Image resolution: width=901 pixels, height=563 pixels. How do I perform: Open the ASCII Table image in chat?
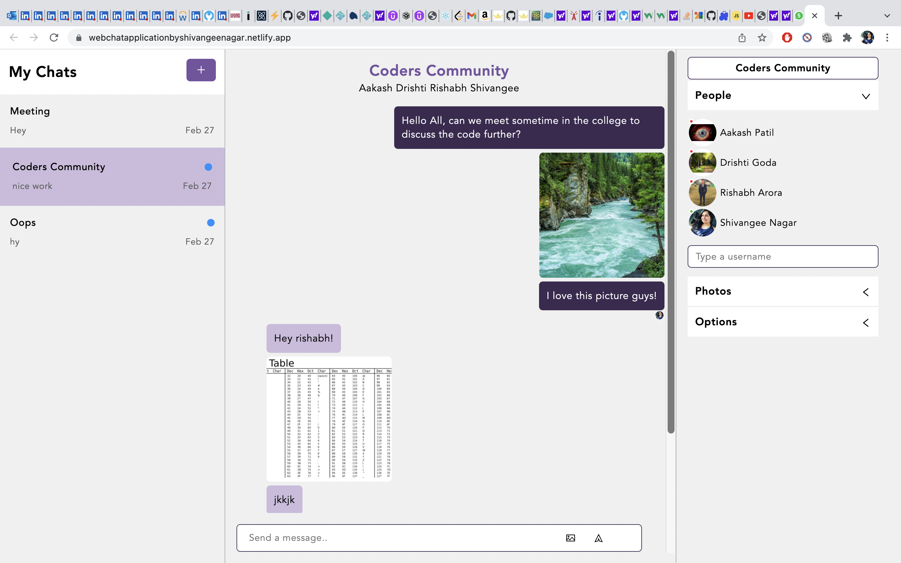click(x=329, y=419)
